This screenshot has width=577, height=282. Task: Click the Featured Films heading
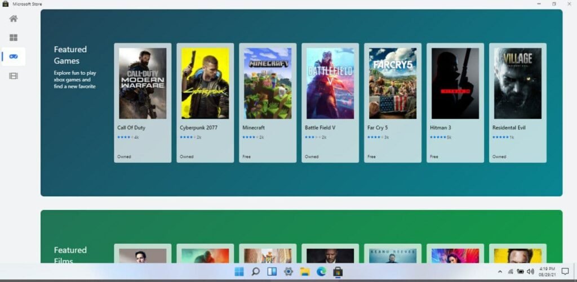tap(70, 255)
